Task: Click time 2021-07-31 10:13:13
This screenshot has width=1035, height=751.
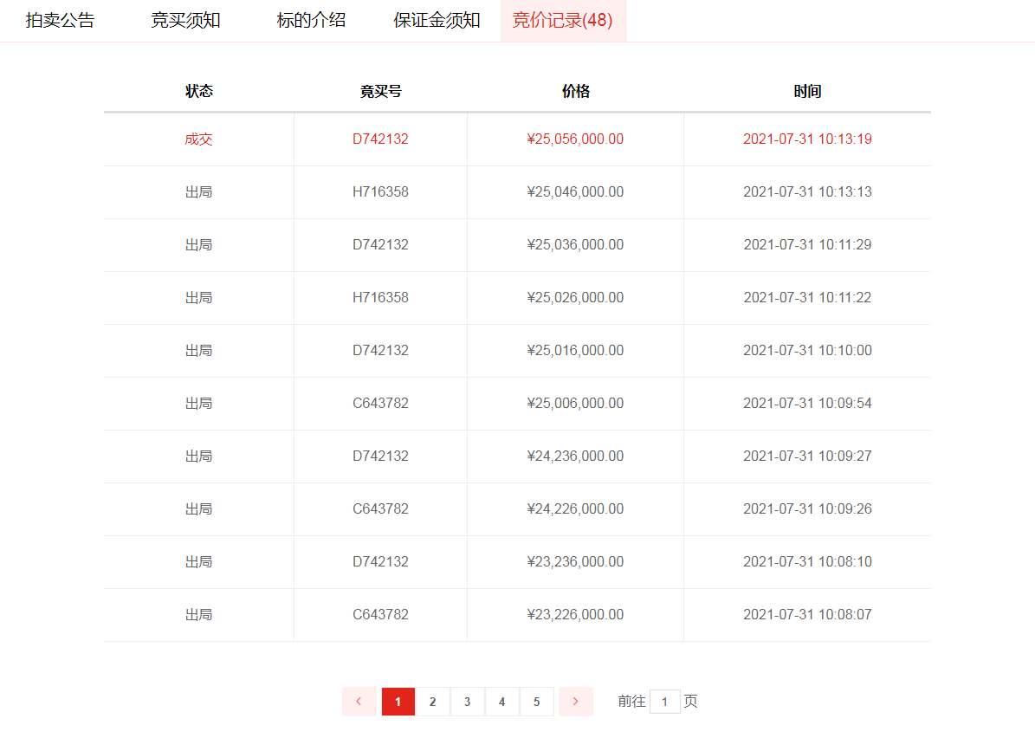Action: pyautogui.click(x=807, y=192)
